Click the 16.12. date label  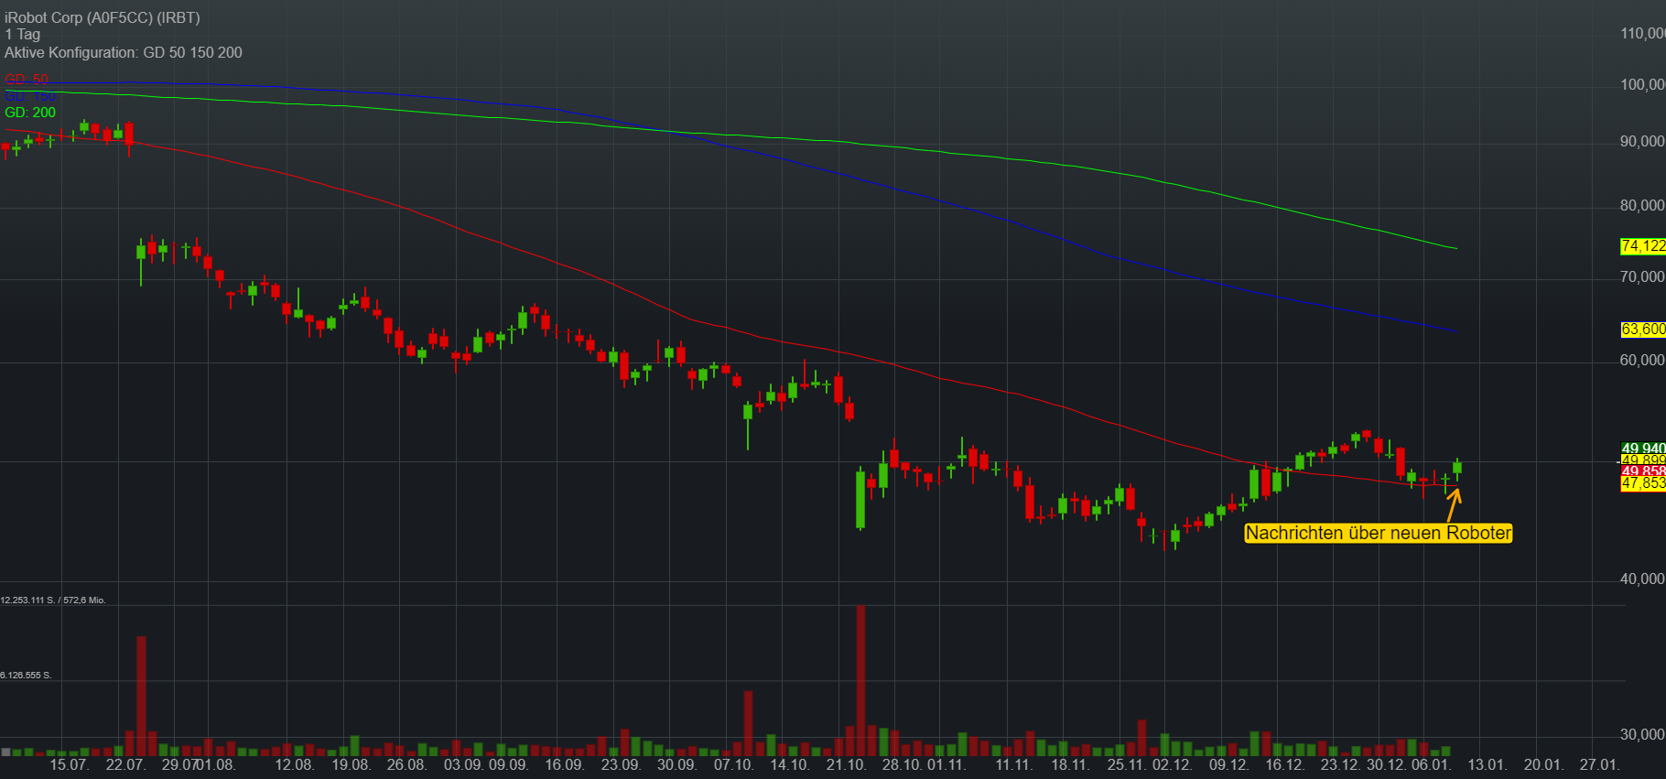[1284, 765]
